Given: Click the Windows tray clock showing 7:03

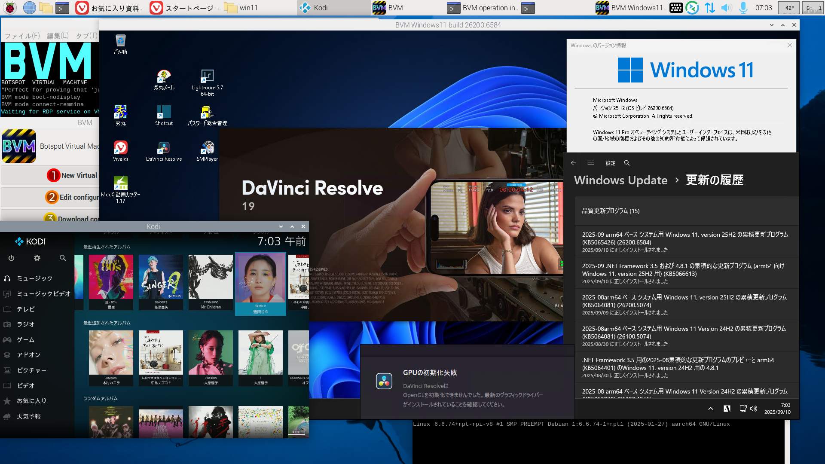Looking at the screenshot, I should click(777, 409).
